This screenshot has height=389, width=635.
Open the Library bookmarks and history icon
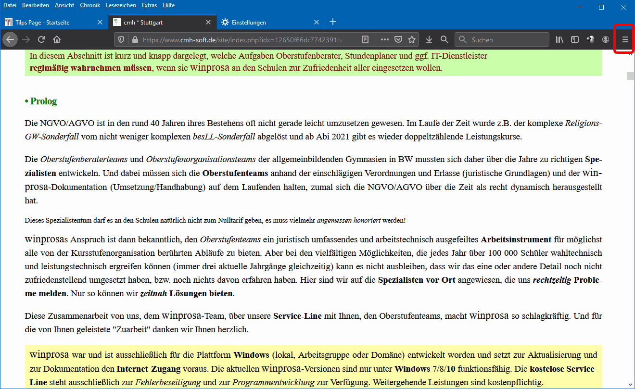coord(559,39)
